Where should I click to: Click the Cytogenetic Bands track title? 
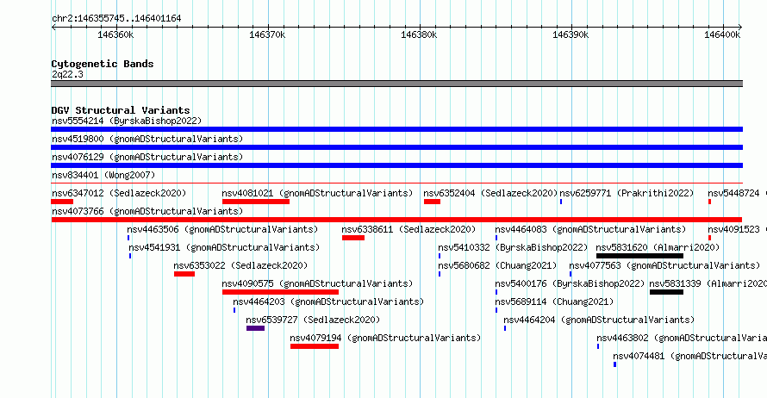click(x=103, y=64)
